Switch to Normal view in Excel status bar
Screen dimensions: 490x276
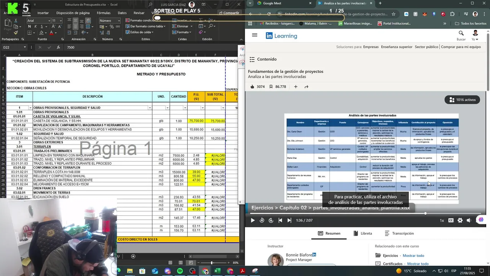point(171,263)
